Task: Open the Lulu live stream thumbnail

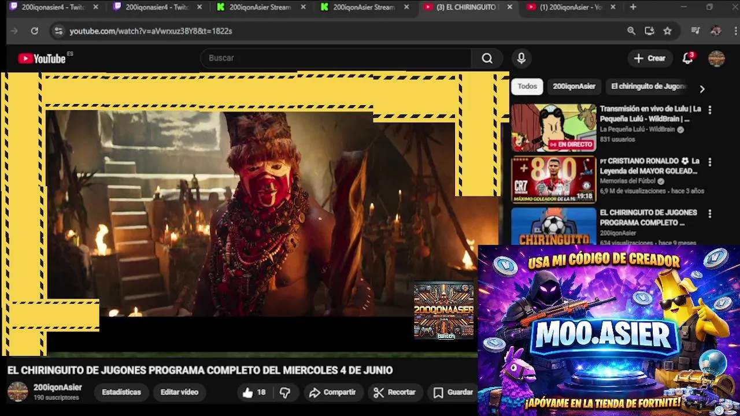Action: click(x=553, y=128)
